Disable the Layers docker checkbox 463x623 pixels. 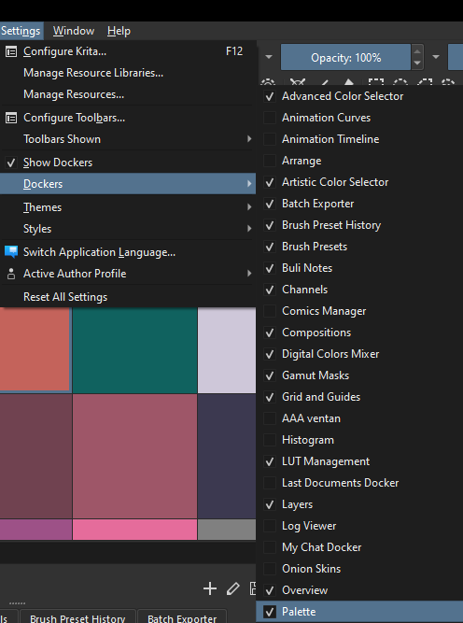270,504
